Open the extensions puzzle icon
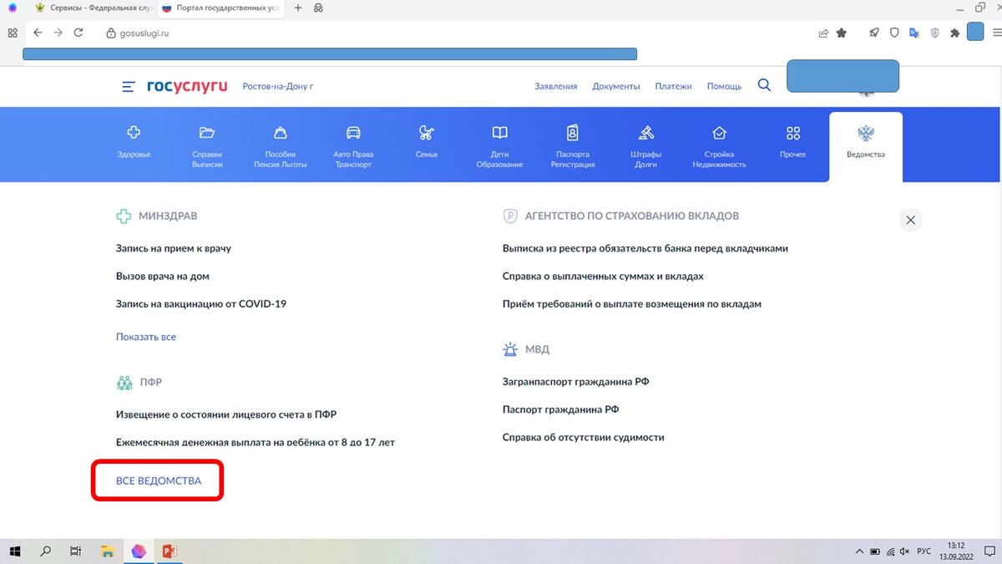 (955, 33)
